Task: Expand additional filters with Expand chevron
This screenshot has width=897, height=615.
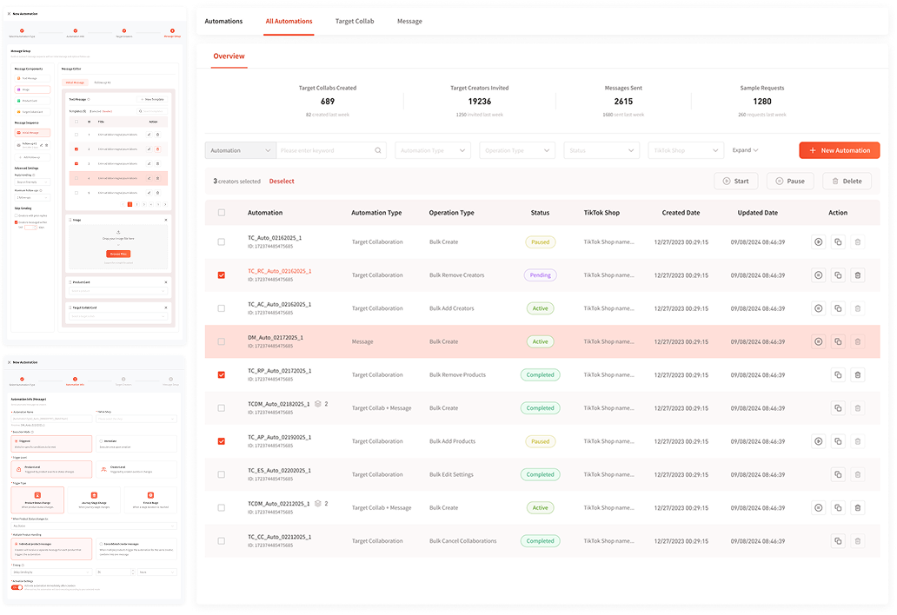Action: click(x=745, y=150)
